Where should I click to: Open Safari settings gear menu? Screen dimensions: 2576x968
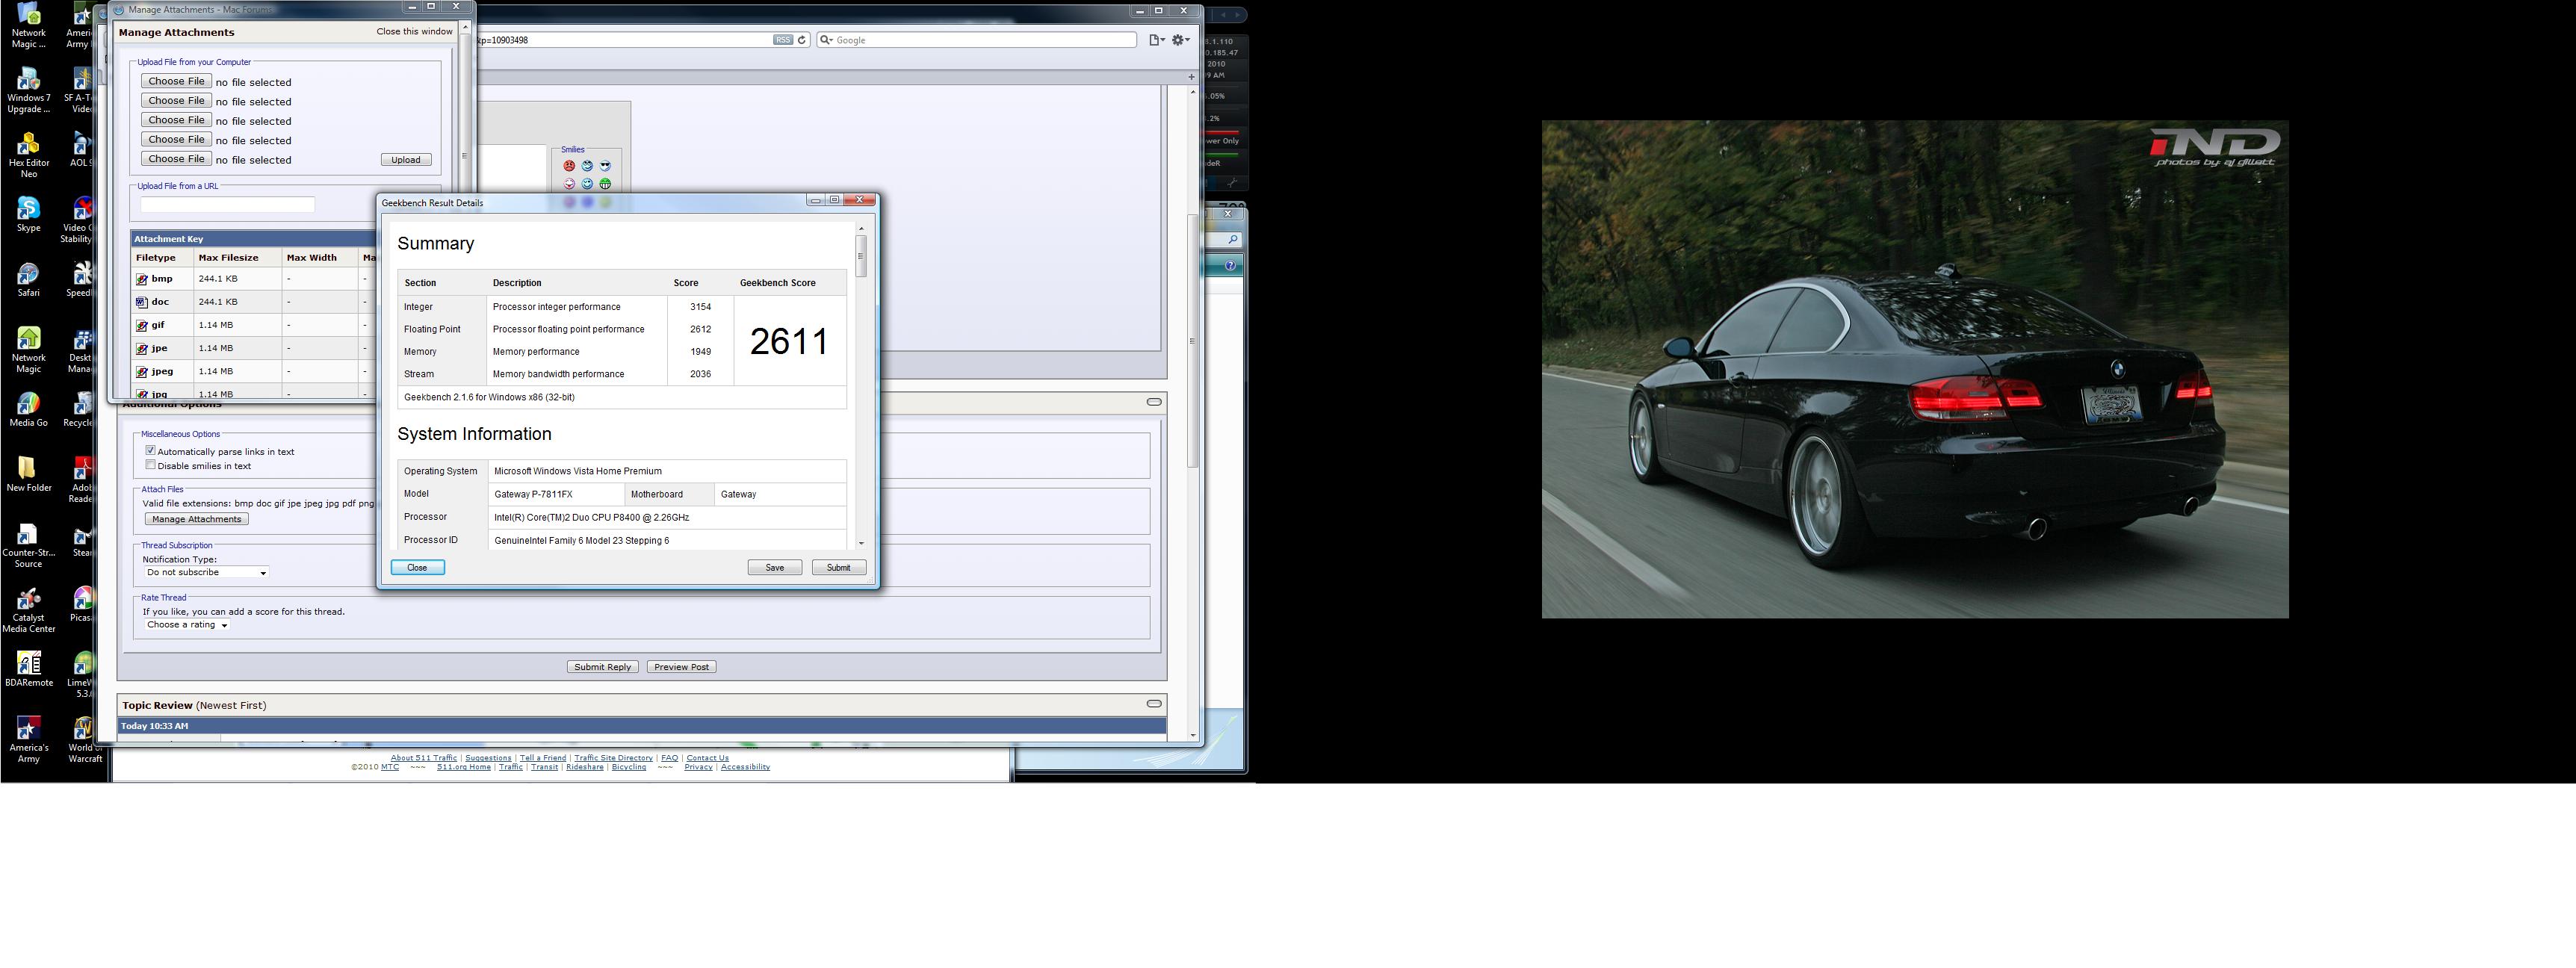pos(1181,40)
